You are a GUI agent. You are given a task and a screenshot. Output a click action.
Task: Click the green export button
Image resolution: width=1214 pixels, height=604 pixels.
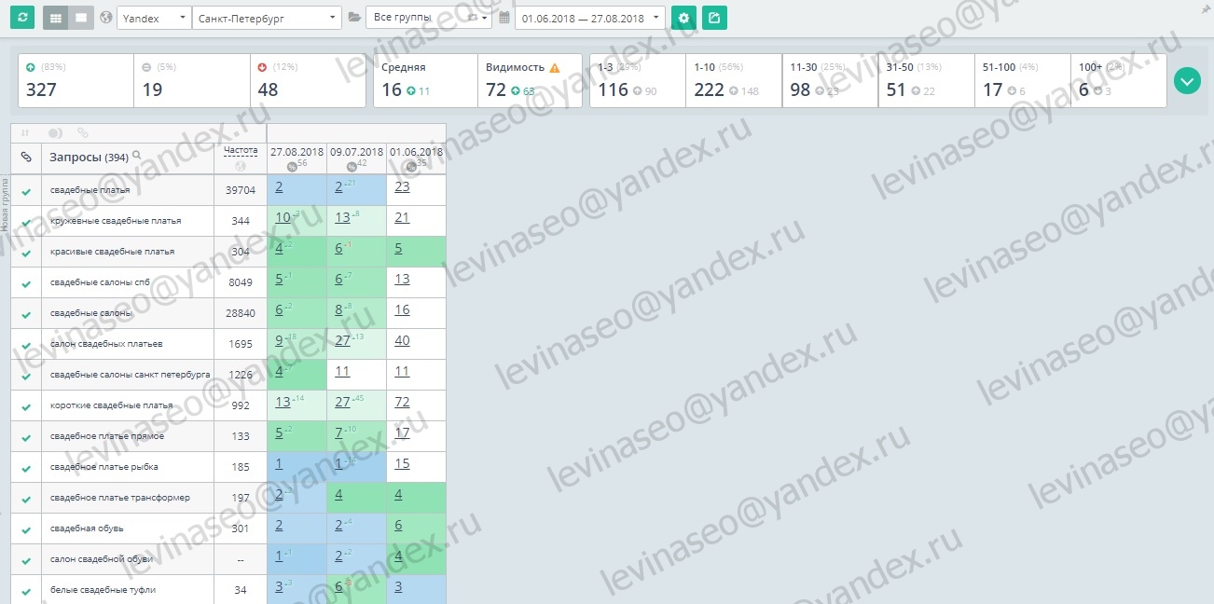pos(714,18)
